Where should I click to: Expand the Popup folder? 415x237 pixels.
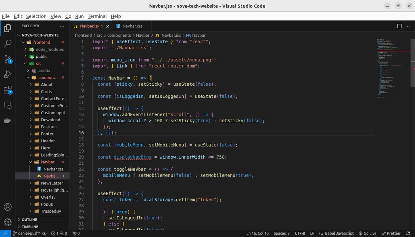[x=43, y=204]
